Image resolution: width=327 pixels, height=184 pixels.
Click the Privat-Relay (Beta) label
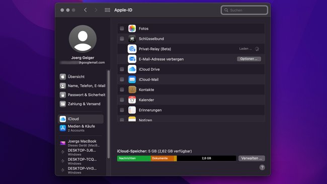155,49
